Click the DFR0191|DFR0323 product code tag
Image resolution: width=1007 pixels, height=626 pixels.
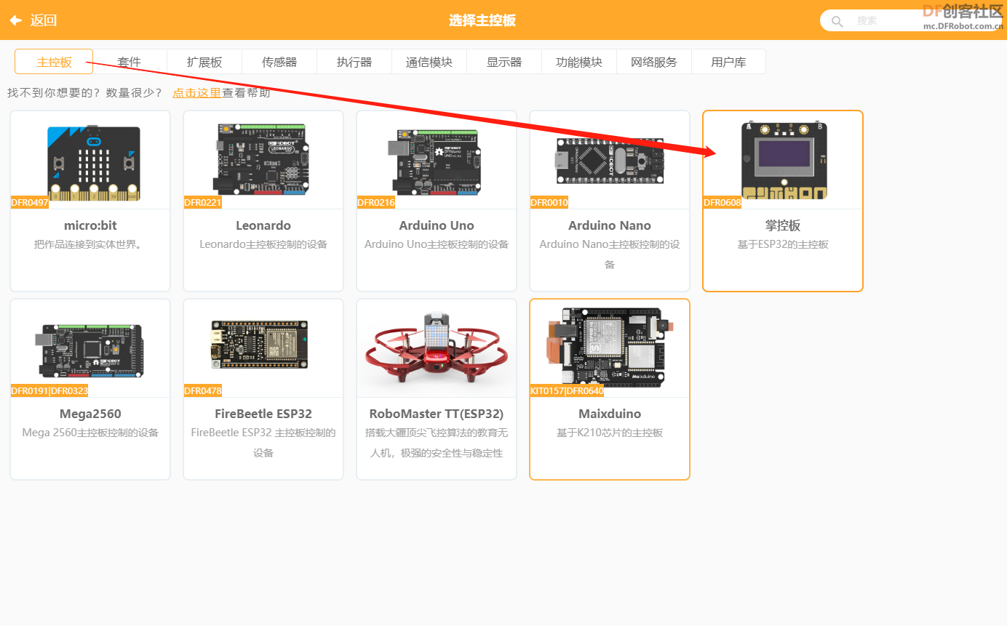49,390
